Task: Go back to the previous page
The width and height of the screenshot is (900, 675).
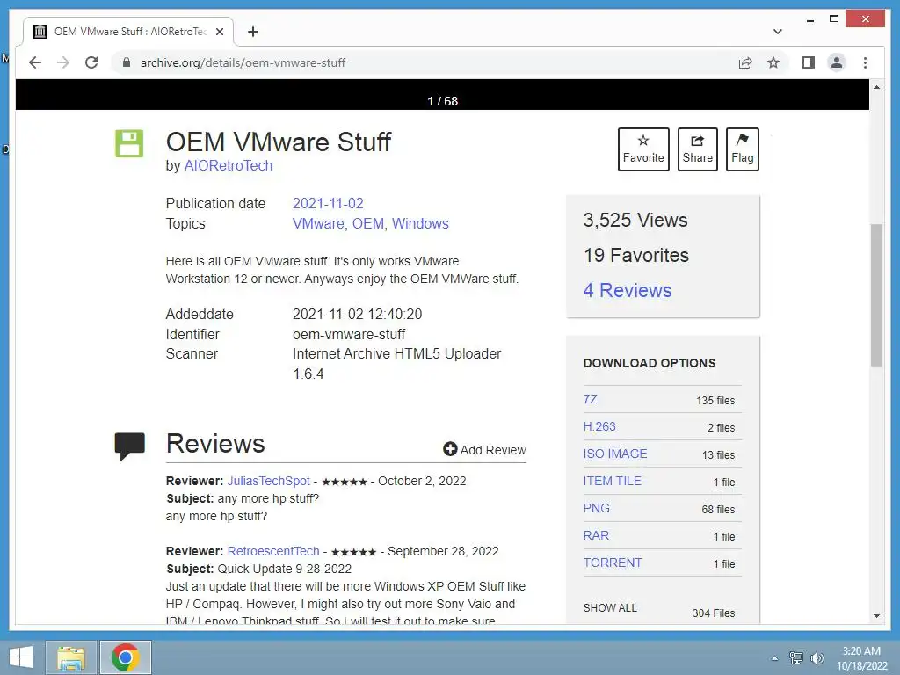Action: [x=35, y=62]
